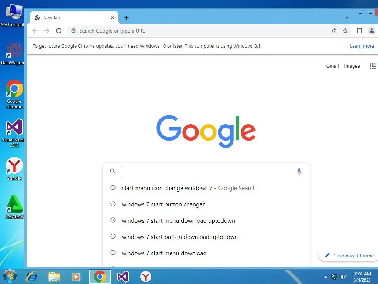This screenshot has height=284, width=378.
Task: Click the Google icon in address bar
Action: tap(73, 31)
